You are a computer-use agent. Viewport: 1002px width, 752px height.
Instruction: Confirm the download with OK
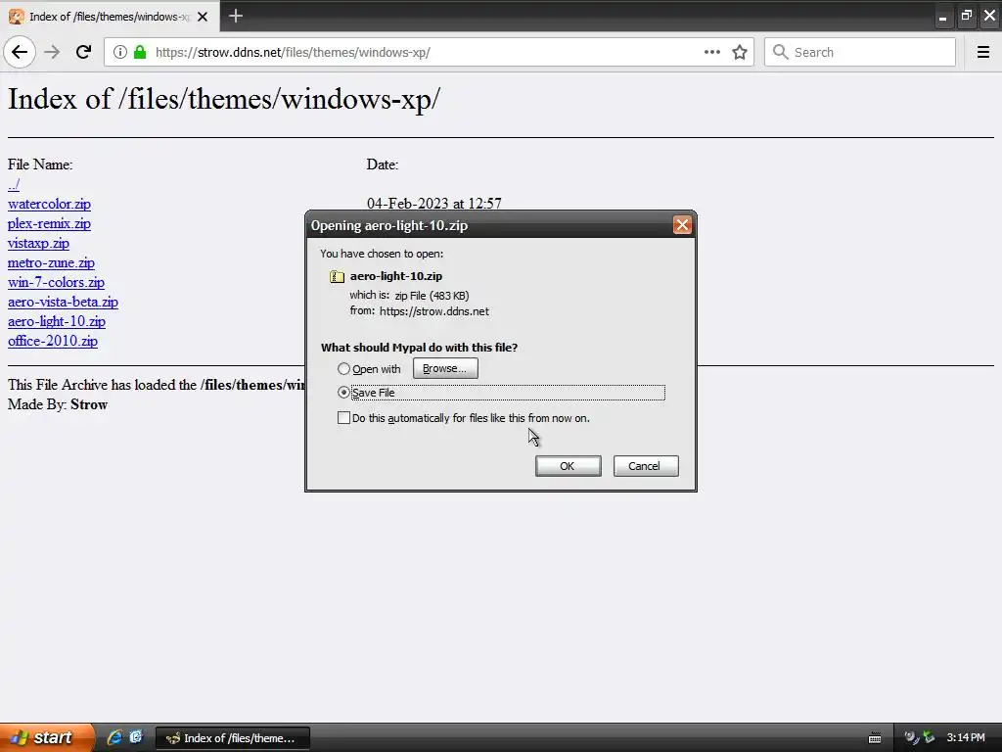pyautogui.click(x=568, y=466)
